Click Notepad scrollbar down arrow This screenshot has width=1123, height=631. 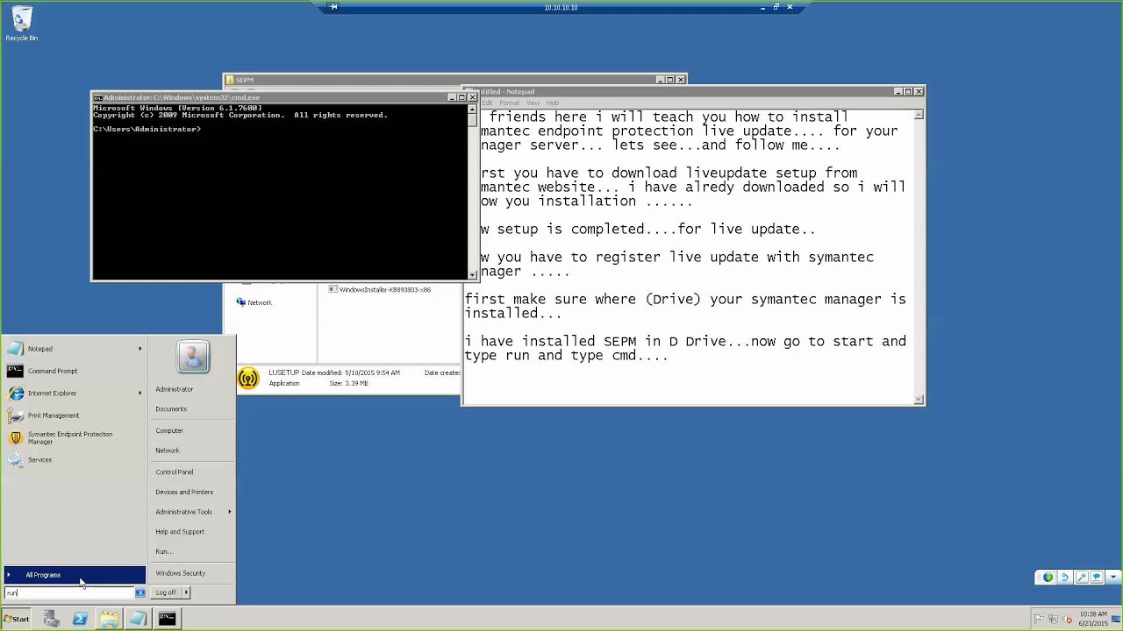[x=919, y=400]
